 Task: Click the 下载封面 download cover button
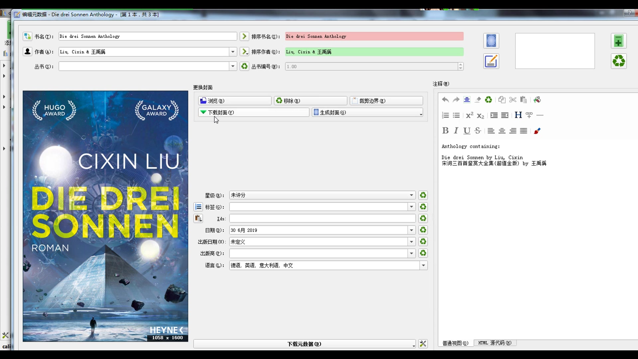254,112
